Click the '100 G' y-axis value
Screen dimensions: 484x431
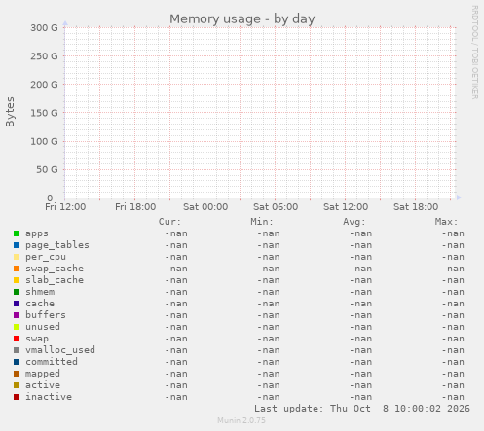click(x=44, y=141)
